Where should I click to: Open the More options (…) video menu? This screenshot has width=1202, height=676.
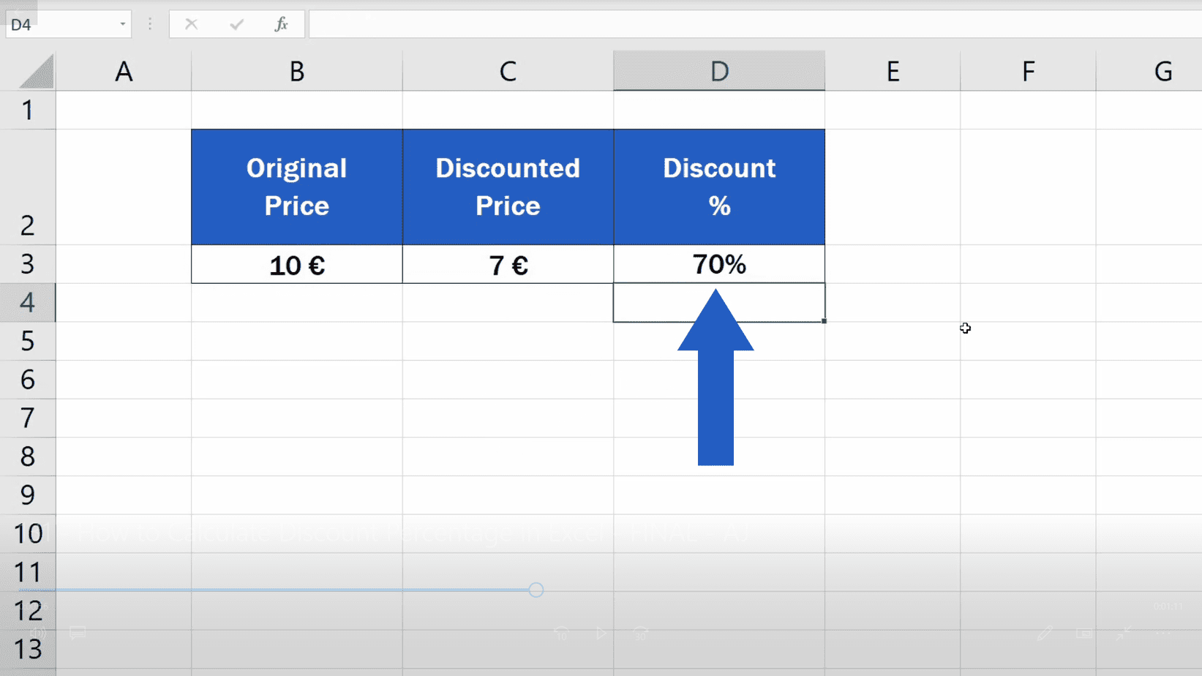click(x=1164, y=634)
